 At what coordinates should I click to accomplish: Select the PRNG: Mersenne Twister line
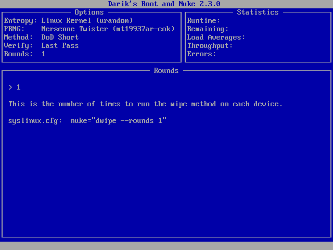pyautogui.click(x=89, y=29)
